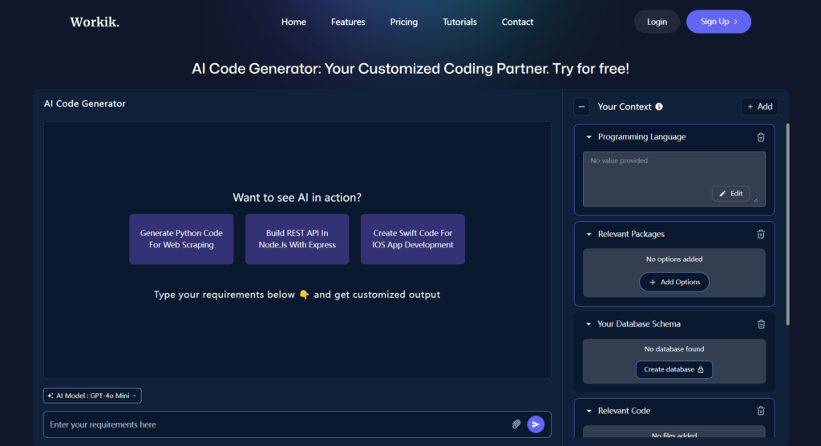Click the Programming Language value text area
821x446 pixels.
tap(674, 179)
